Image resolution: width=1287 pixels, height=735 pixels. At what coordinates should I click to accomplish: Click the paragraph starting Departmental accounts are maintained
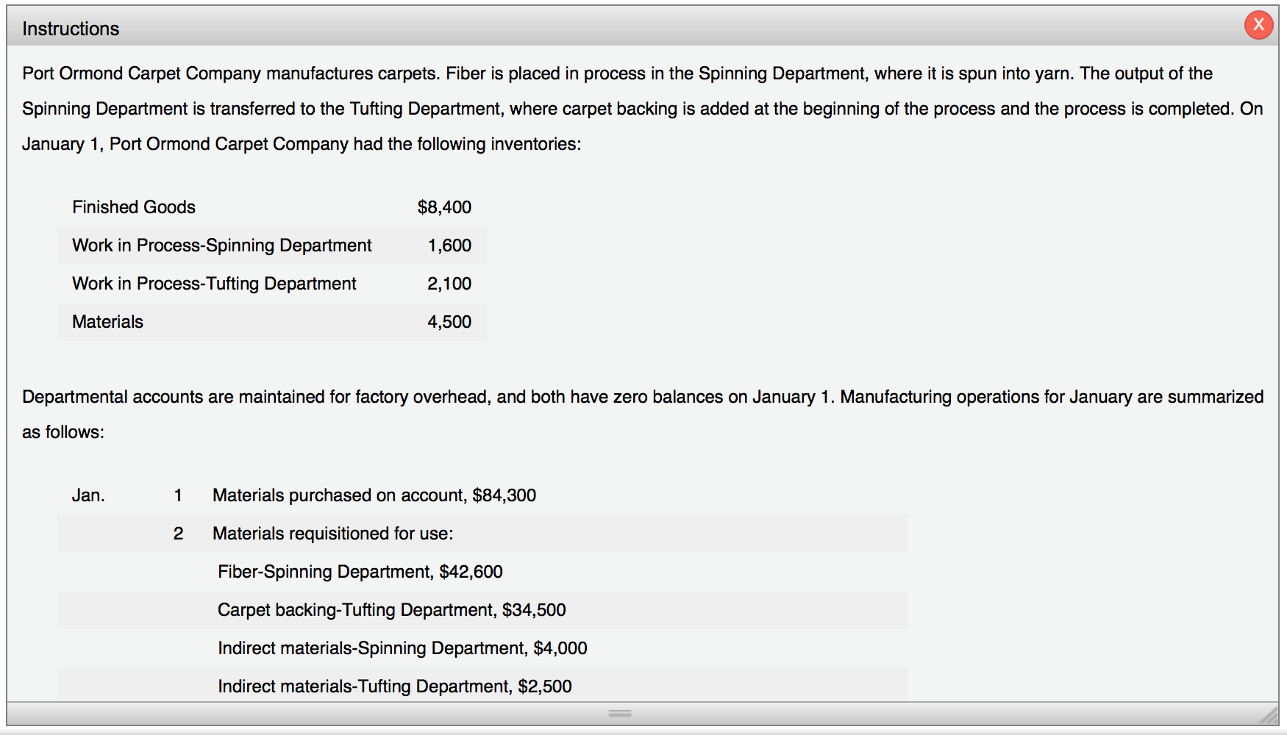coord(643,415)
